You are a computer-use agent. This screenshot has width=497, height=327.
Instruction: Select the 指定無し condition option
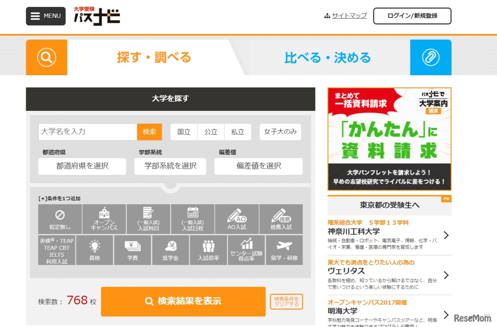pyautogui.click(x=60, y=219)
